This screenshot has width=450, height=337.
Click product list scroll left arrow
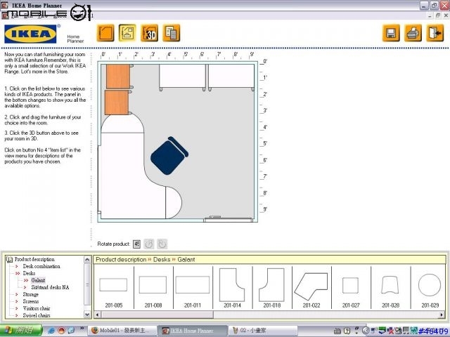tap(97, 315)
